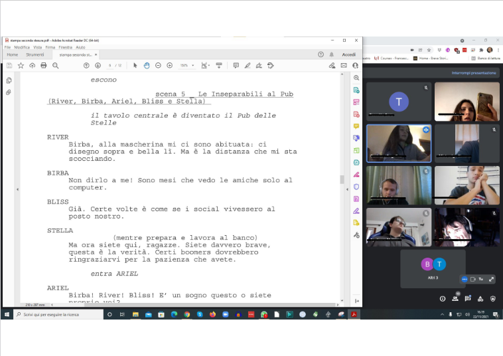Open the page thumbnails side panel
Viewport: 503px width, 356px height.
9,80
